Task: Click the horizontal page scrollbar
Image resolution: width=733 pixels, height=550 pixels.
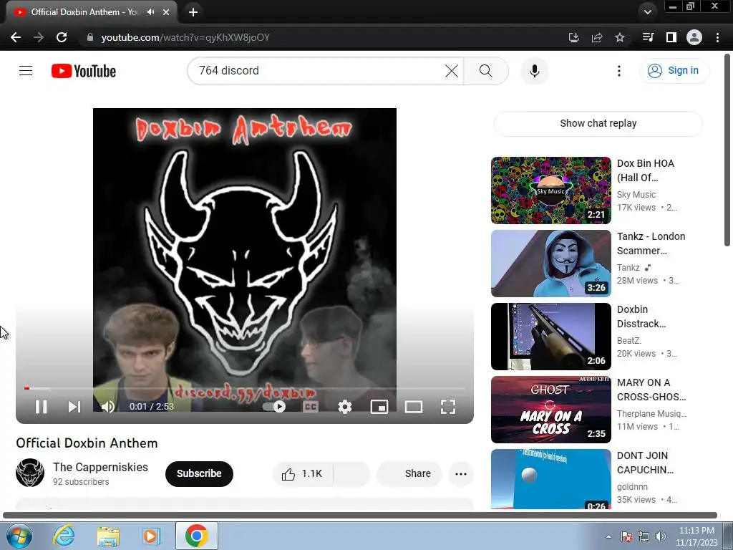Action: (x=360, y=516)
